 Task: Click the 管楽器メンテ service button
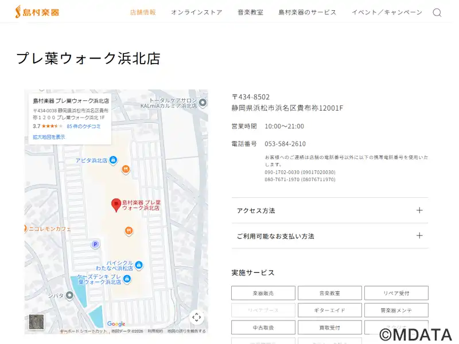[396, 310]
